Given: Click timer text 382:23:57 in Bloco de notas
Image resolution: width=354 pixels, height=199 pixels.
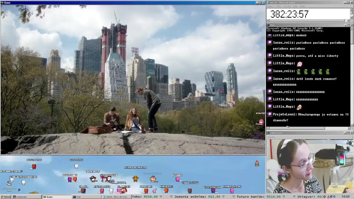Looking at the screenshot, I should point(289,14).
